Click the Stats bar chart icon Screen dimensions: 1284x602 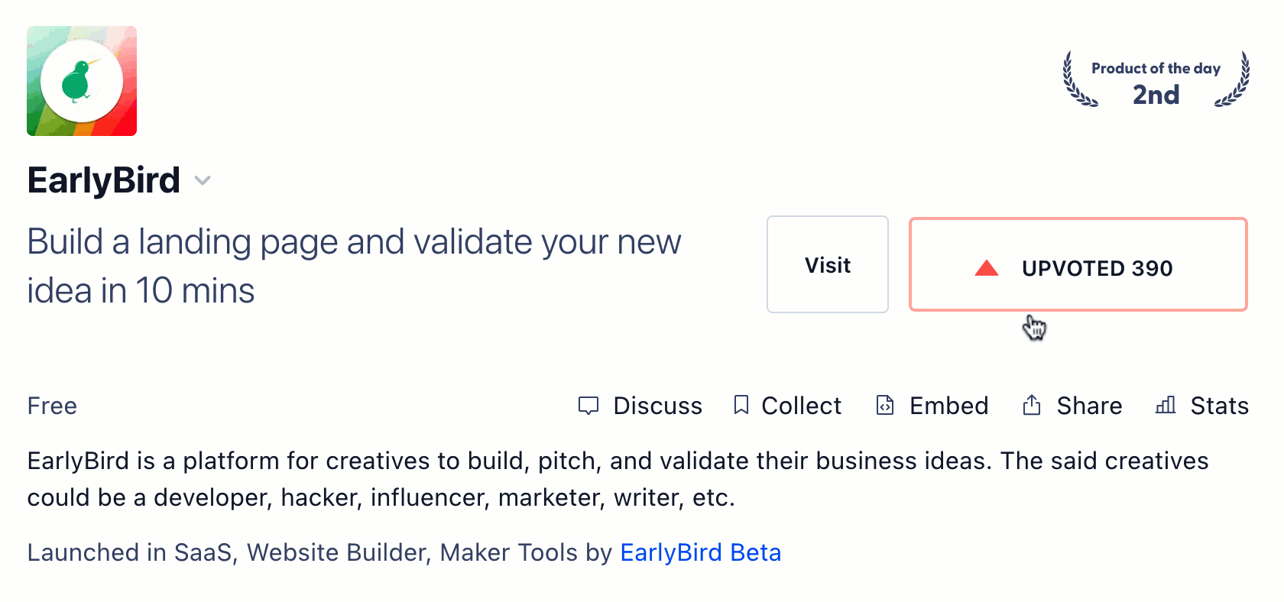coord(1166,405)
